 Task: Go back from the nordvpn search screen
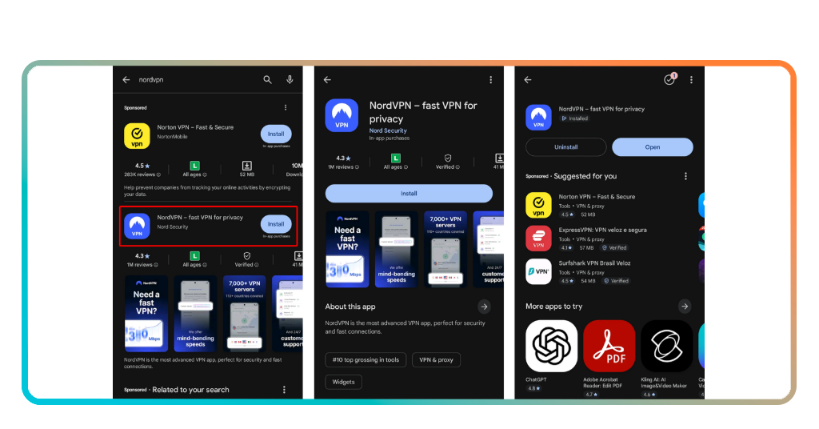pyautogui.click(x=126, y=80)
